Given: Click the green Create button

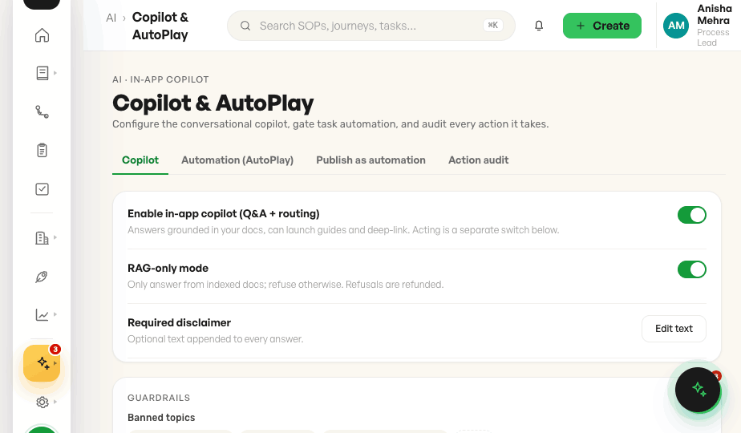Looking at the screenshot, I should pos(602,26).
